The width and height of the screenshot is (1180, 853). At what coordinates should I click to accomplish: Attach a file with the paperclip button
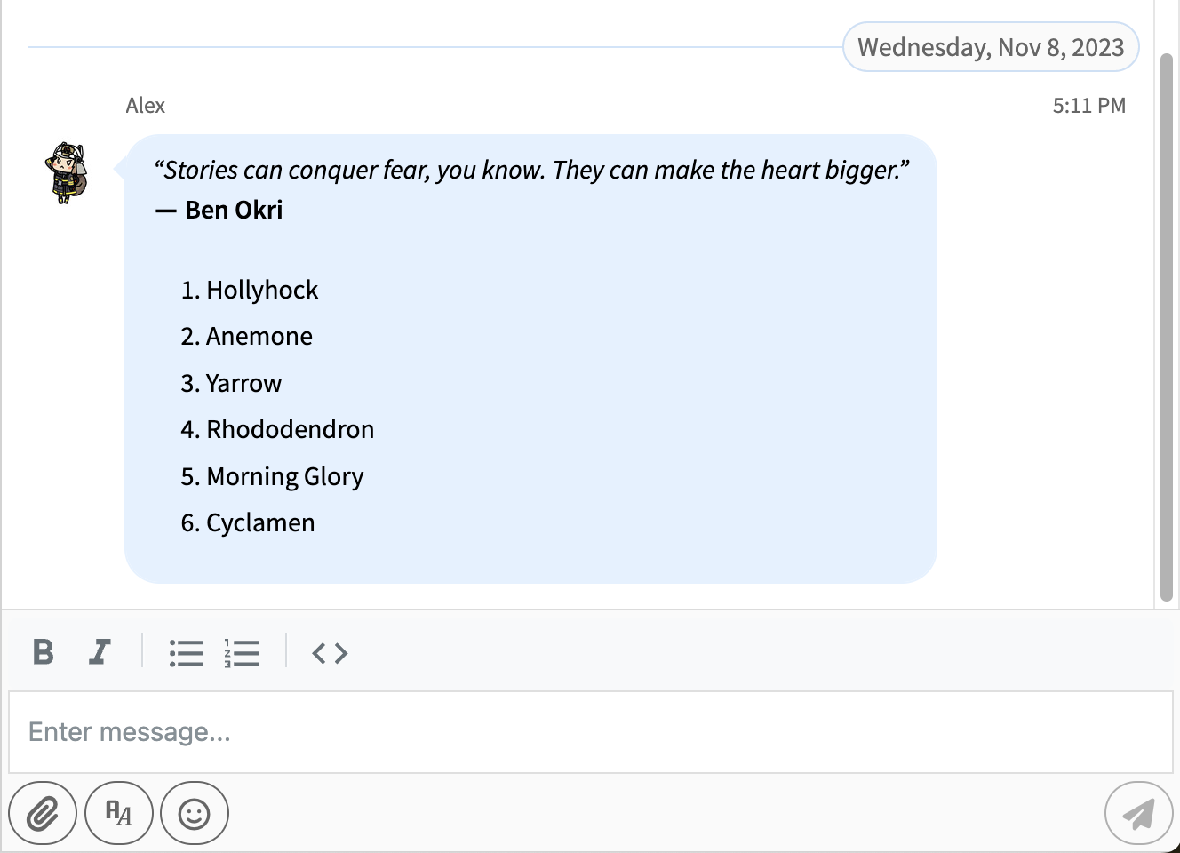43,813
